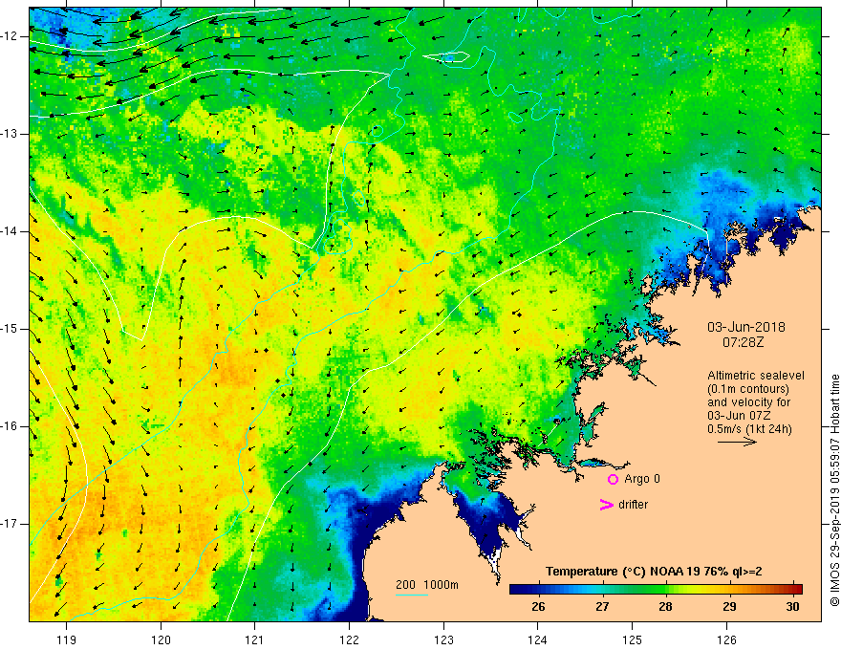Screen dimensions: 841x650
Task: Click the IMOS copyright timestamp on right edge
Action: click(x=834, y=490)
